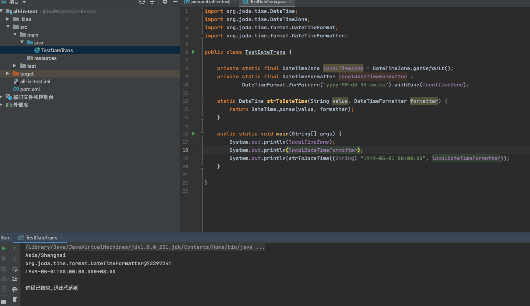
Task: Toggle soft-wrap in the Run console
Action: tap(15, 269)
